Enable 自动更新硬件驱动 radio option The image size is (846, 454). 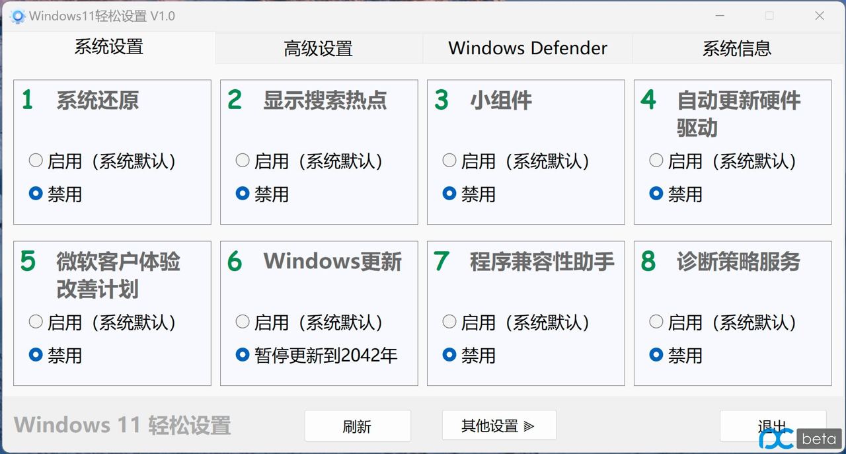656,161
